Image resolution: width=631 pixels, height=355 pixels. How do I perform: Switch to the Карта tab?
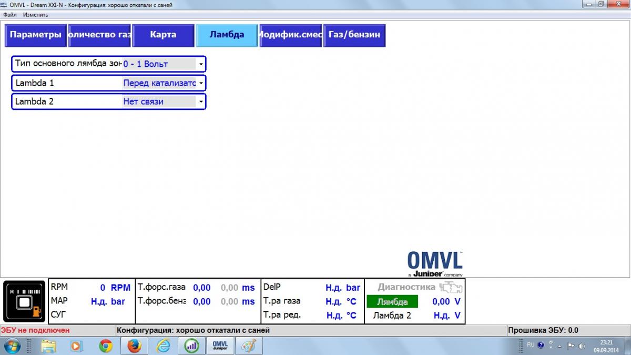click(x=163, y=35)
